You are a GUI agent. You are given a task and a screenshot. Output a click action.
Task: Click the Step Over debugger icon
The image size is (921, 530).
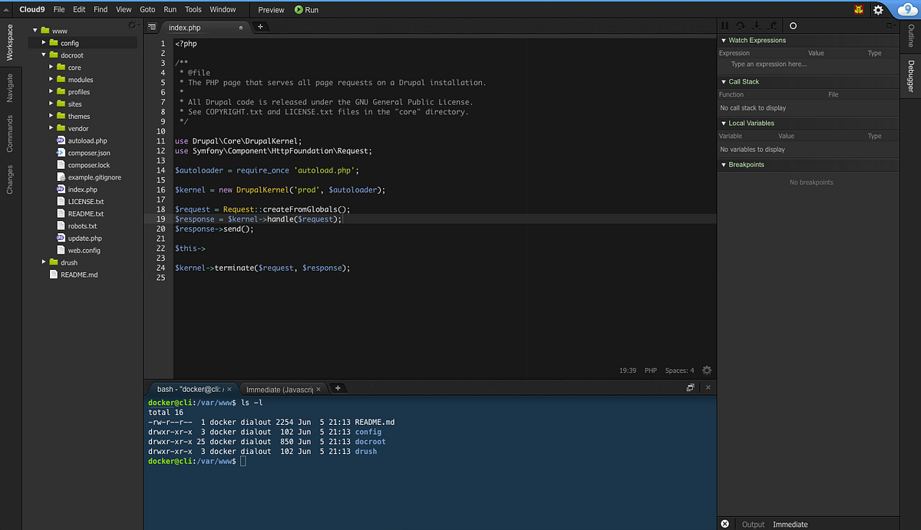coord(739,25)
